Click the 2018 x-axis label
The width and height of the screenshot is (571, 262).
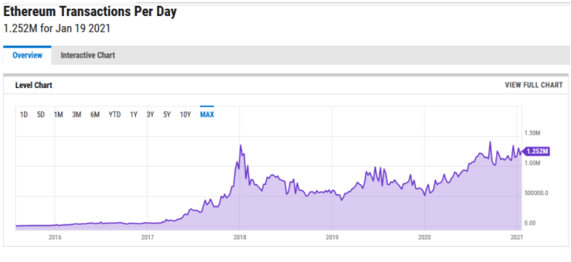pyautogui.click(x=239, y=237)
